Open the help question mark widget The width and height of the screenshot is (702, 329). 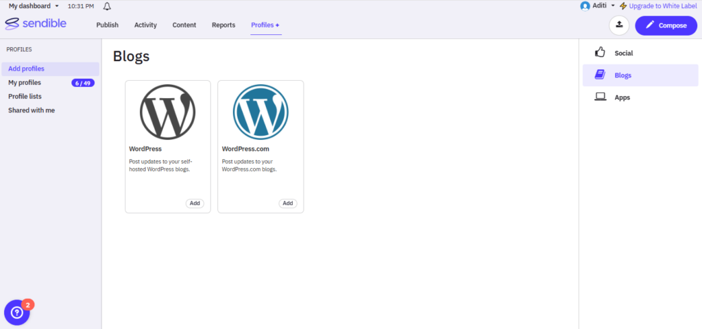pos(17,313)
